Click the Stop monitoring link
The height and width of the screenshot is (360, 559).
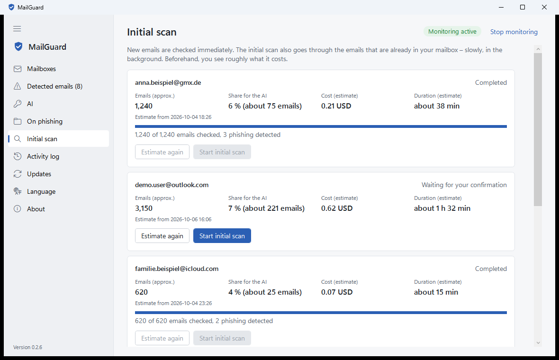tap(514, 32)
